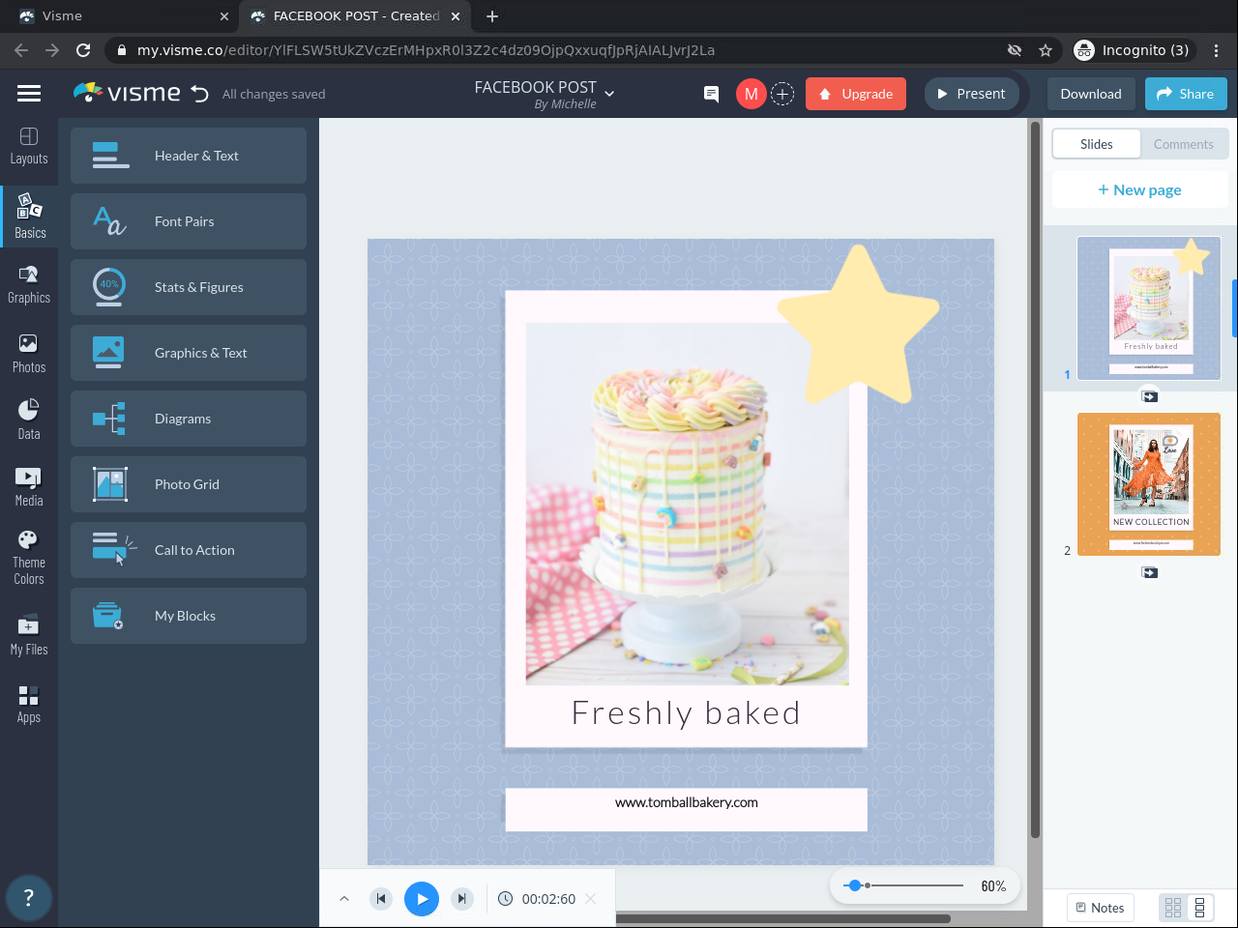This screenshot has width=1238, height=928.
Task: Open Theme Colors in left sidebar
Action: pyautogui.click(x=29, y=557)
